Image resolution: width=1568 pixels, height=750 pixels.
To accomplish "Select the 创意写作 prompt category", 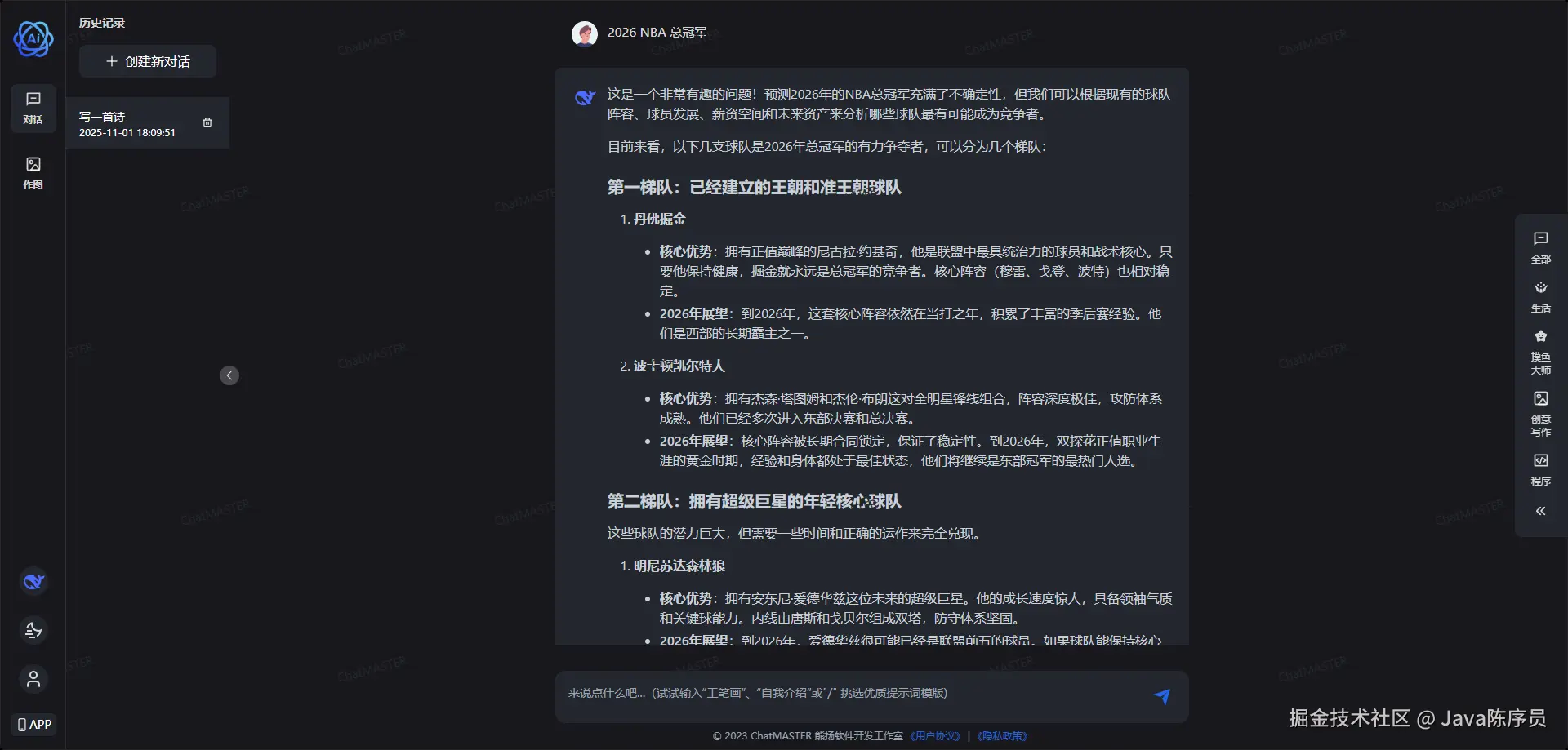I will [1541, 414].
